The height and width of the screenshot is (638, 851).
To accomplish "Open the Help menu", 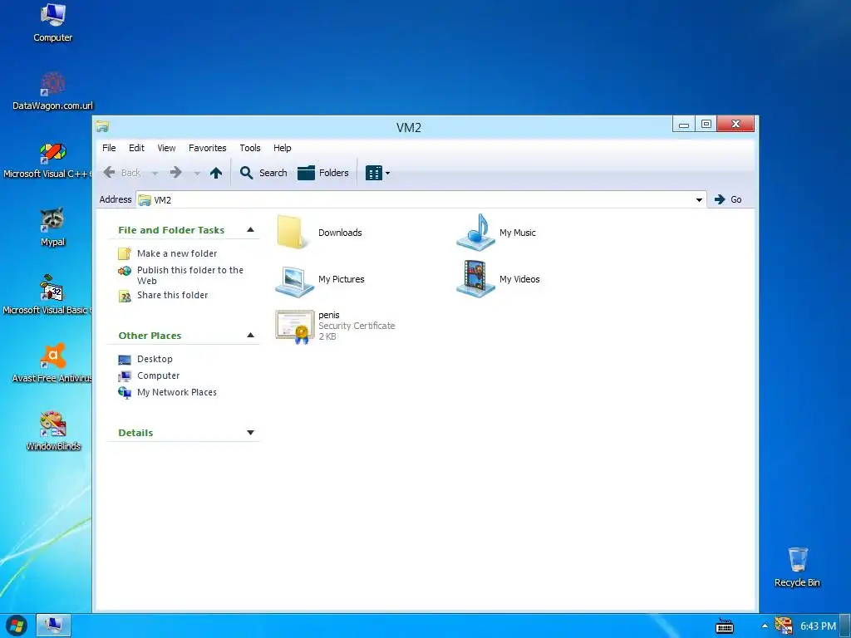I will point(283,148).
